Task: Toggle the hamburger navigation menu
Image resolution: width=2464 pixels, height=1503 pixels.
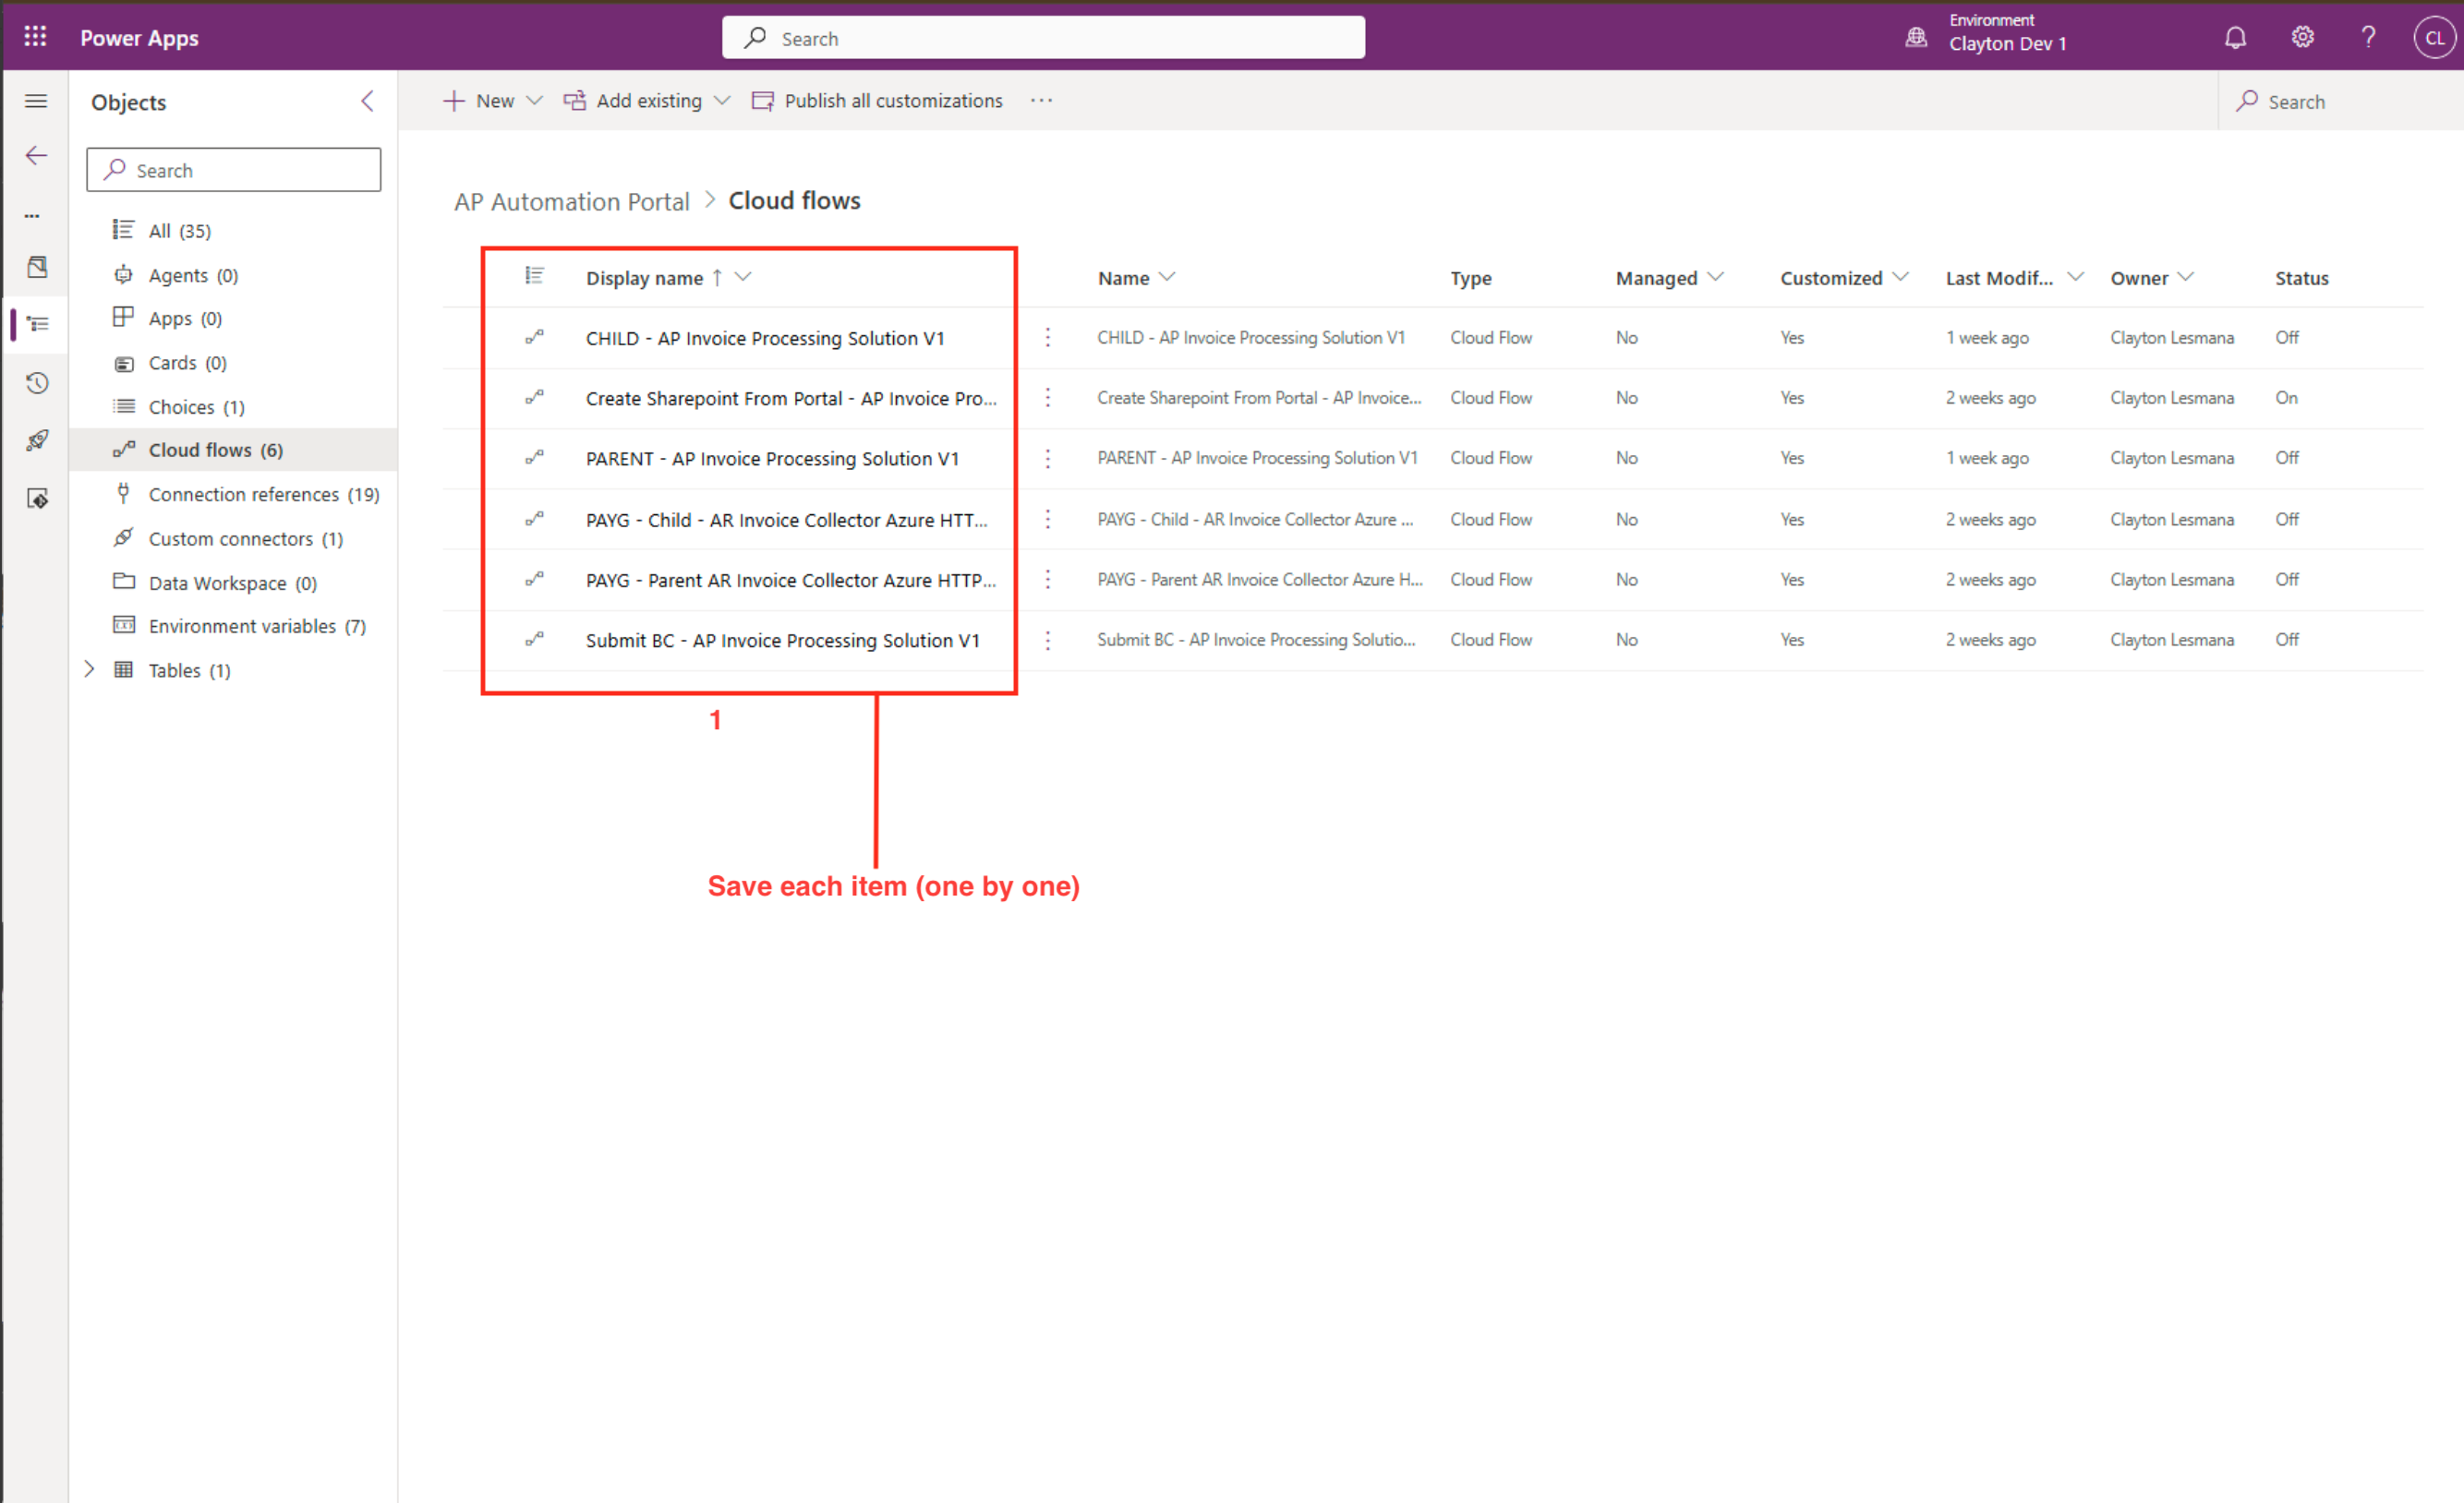Action: click(x=36, y=101)
